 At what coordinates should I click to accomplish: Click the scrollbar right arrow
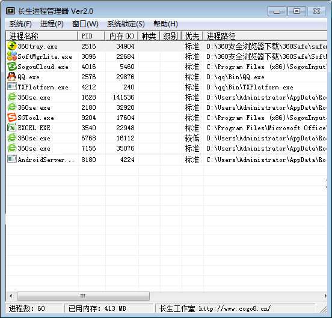[x=325, y=296]
